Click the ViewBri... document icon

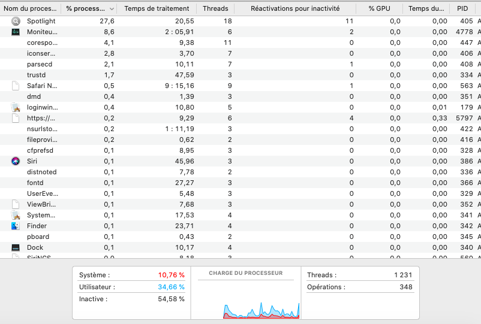pyautogui.click(x=16, y=204)
